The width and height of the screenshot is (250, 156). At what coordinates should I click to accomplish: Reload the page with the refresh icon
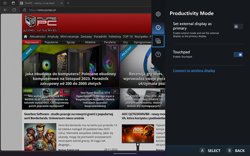pos(14,10)
